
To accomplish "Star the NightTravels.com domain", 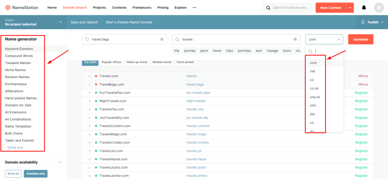I will 89,101.
